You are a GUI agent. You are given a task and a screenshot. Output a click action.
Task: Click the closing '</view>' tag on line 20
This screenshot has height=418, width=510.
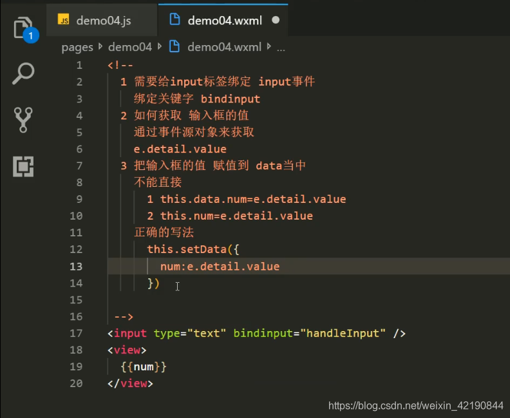[x=131, y=383]
